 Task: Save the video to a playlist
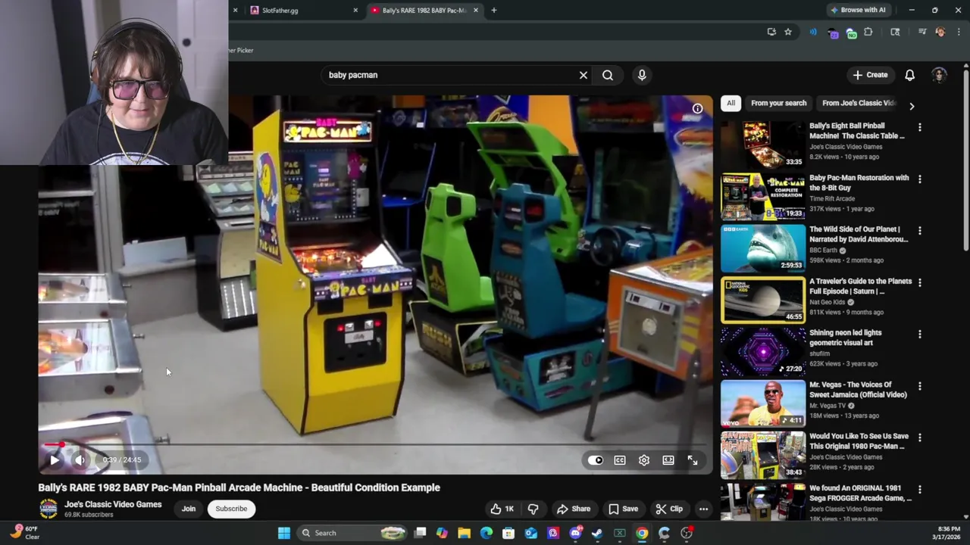[x=623, y=509]
